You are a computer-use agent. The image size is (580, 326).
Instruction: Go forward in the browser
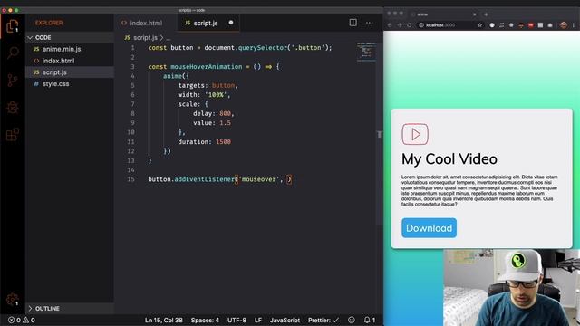coord(400,25)
